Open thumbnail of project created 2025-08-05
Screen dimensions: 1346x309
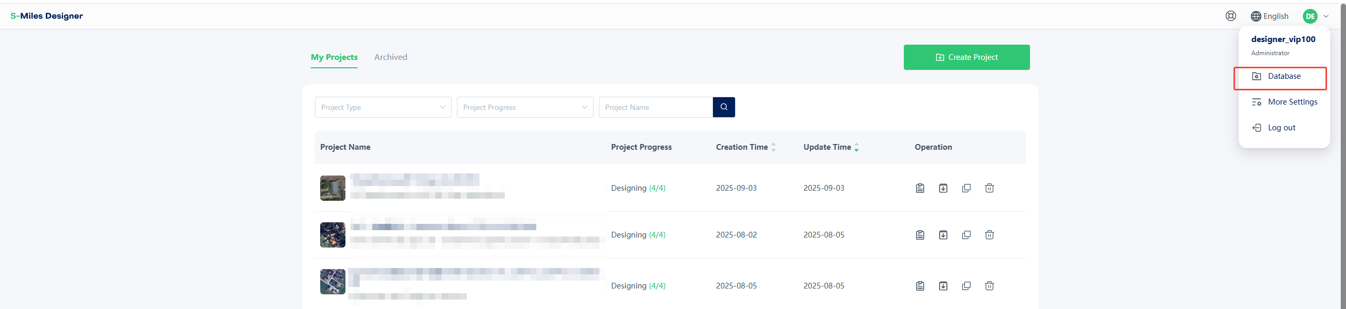333,282
